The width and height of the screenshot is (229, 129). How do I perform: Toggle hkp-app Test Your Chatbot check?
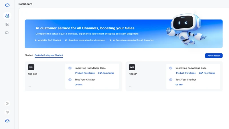(70, 80)
